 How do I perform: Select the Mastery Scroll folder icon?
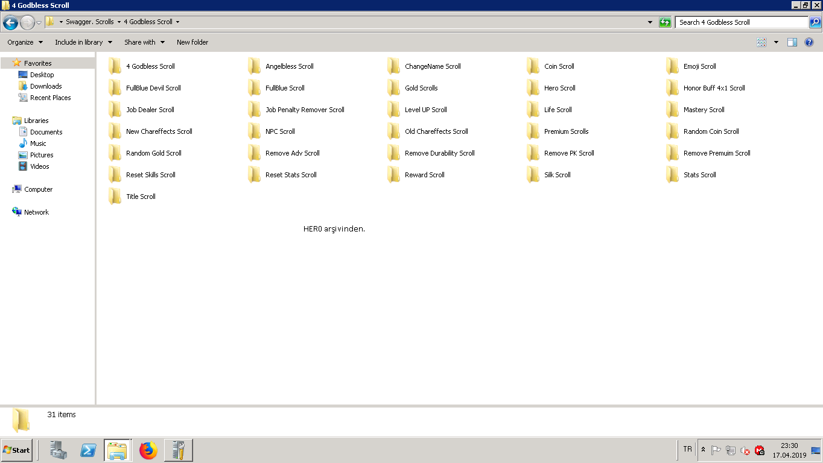(672, 110)
